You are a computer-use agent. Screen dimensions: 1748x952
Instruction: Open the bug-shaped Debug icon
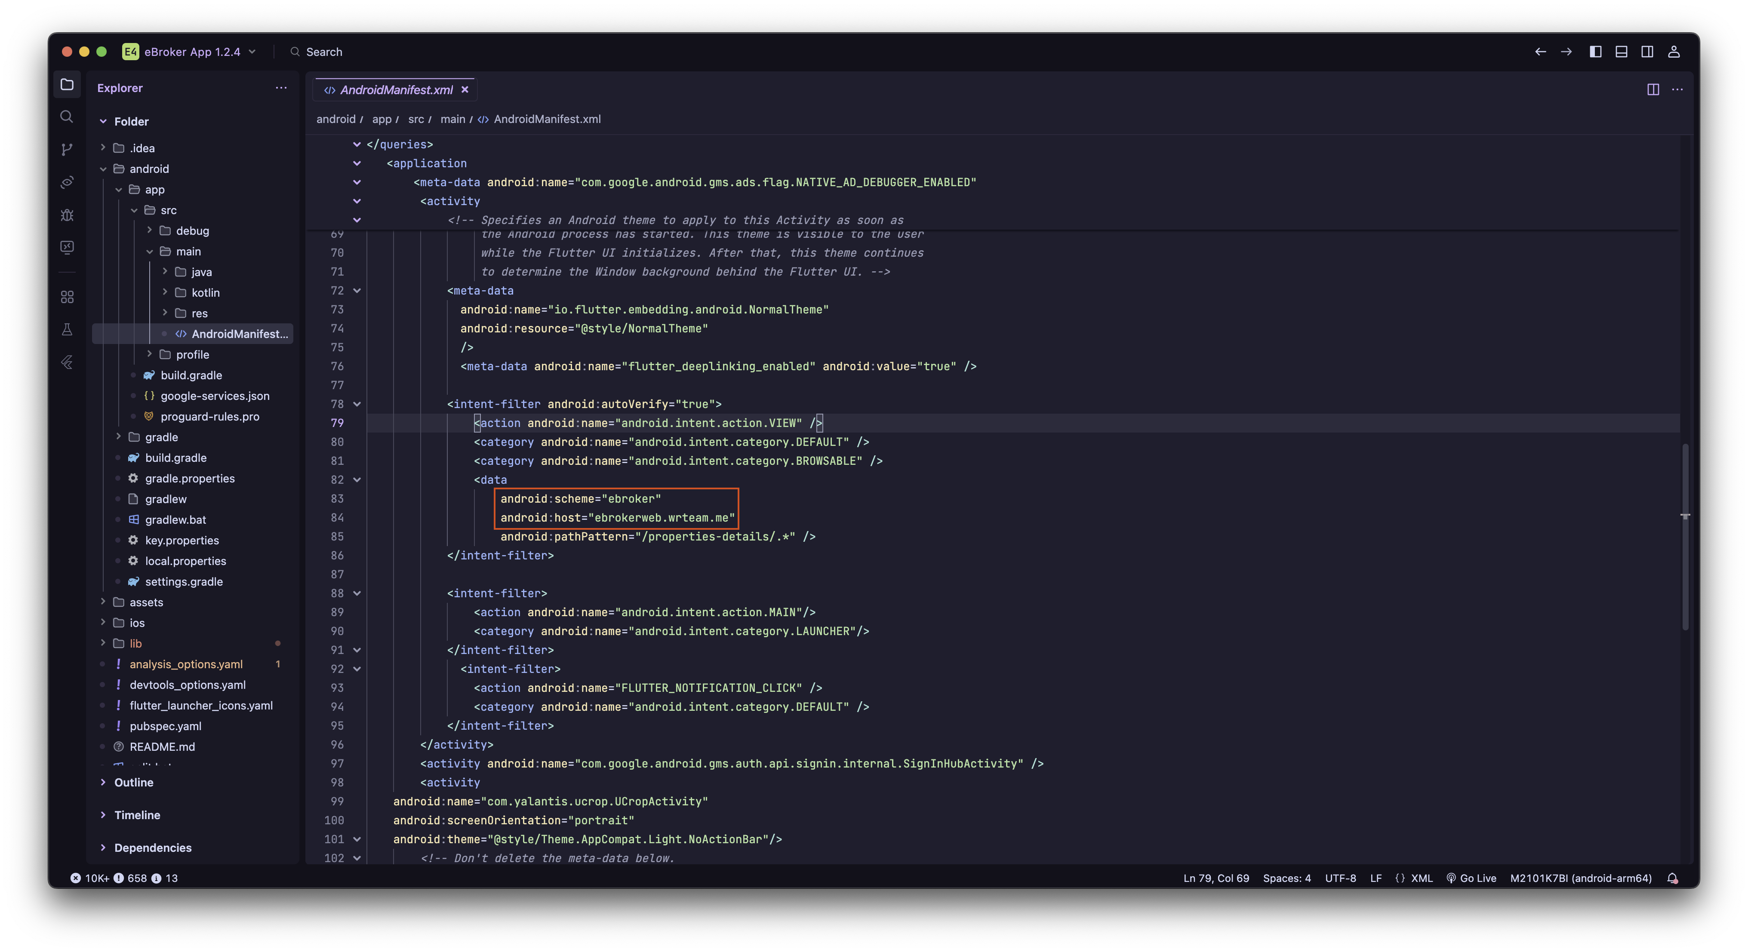coord(67,215)
